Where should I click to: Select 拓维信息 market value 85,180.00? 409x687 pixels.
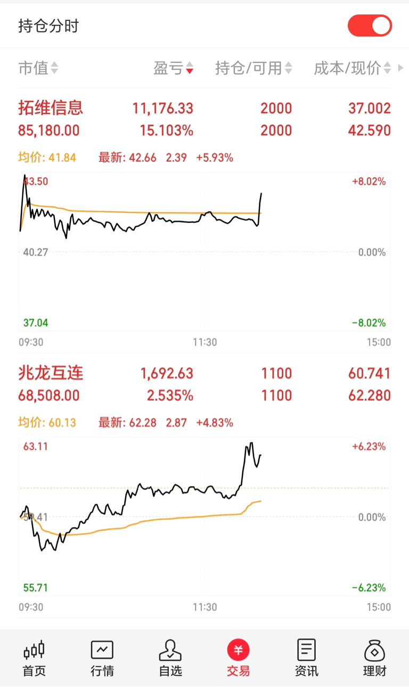pos(49,130)
